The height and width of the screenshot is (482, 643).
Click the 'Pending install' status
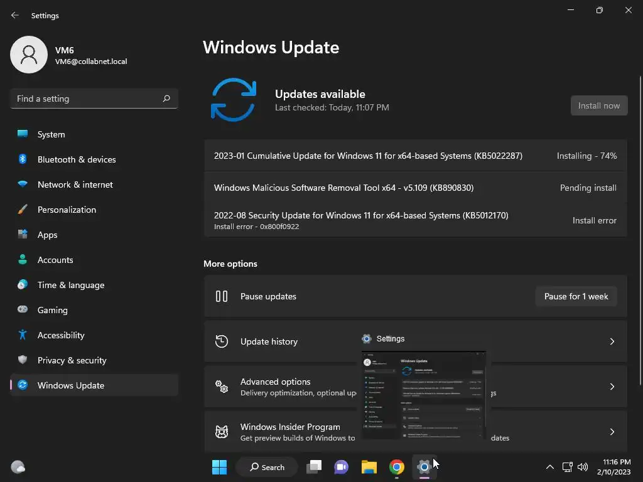click(x=588, y=188)
